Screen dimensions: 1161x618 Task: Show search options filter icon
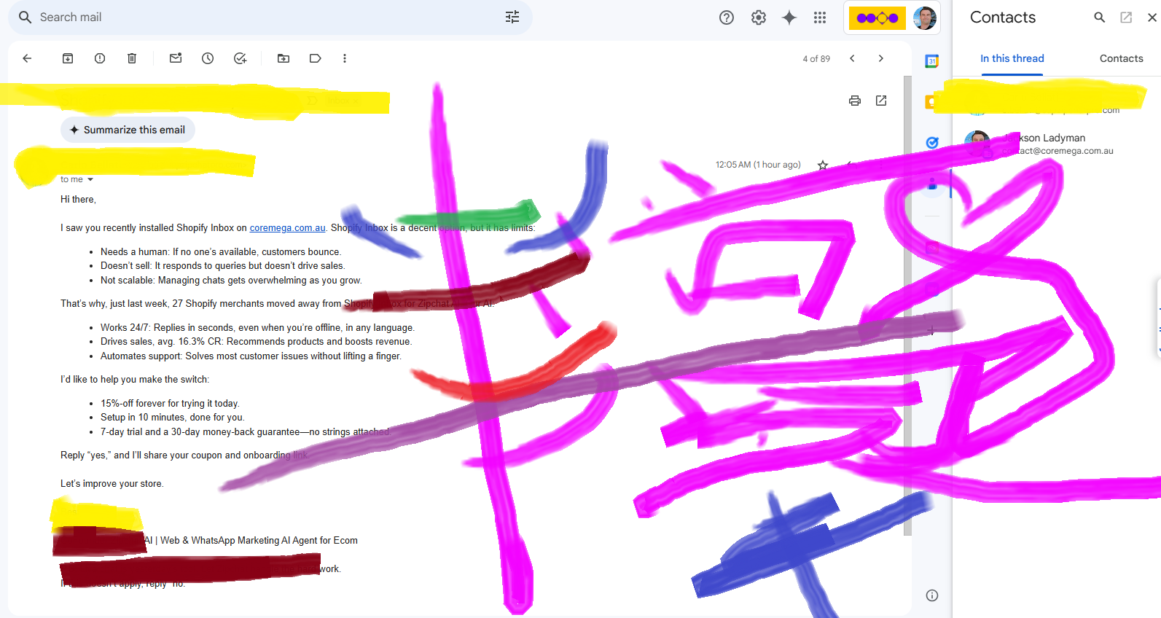point(512,17)
